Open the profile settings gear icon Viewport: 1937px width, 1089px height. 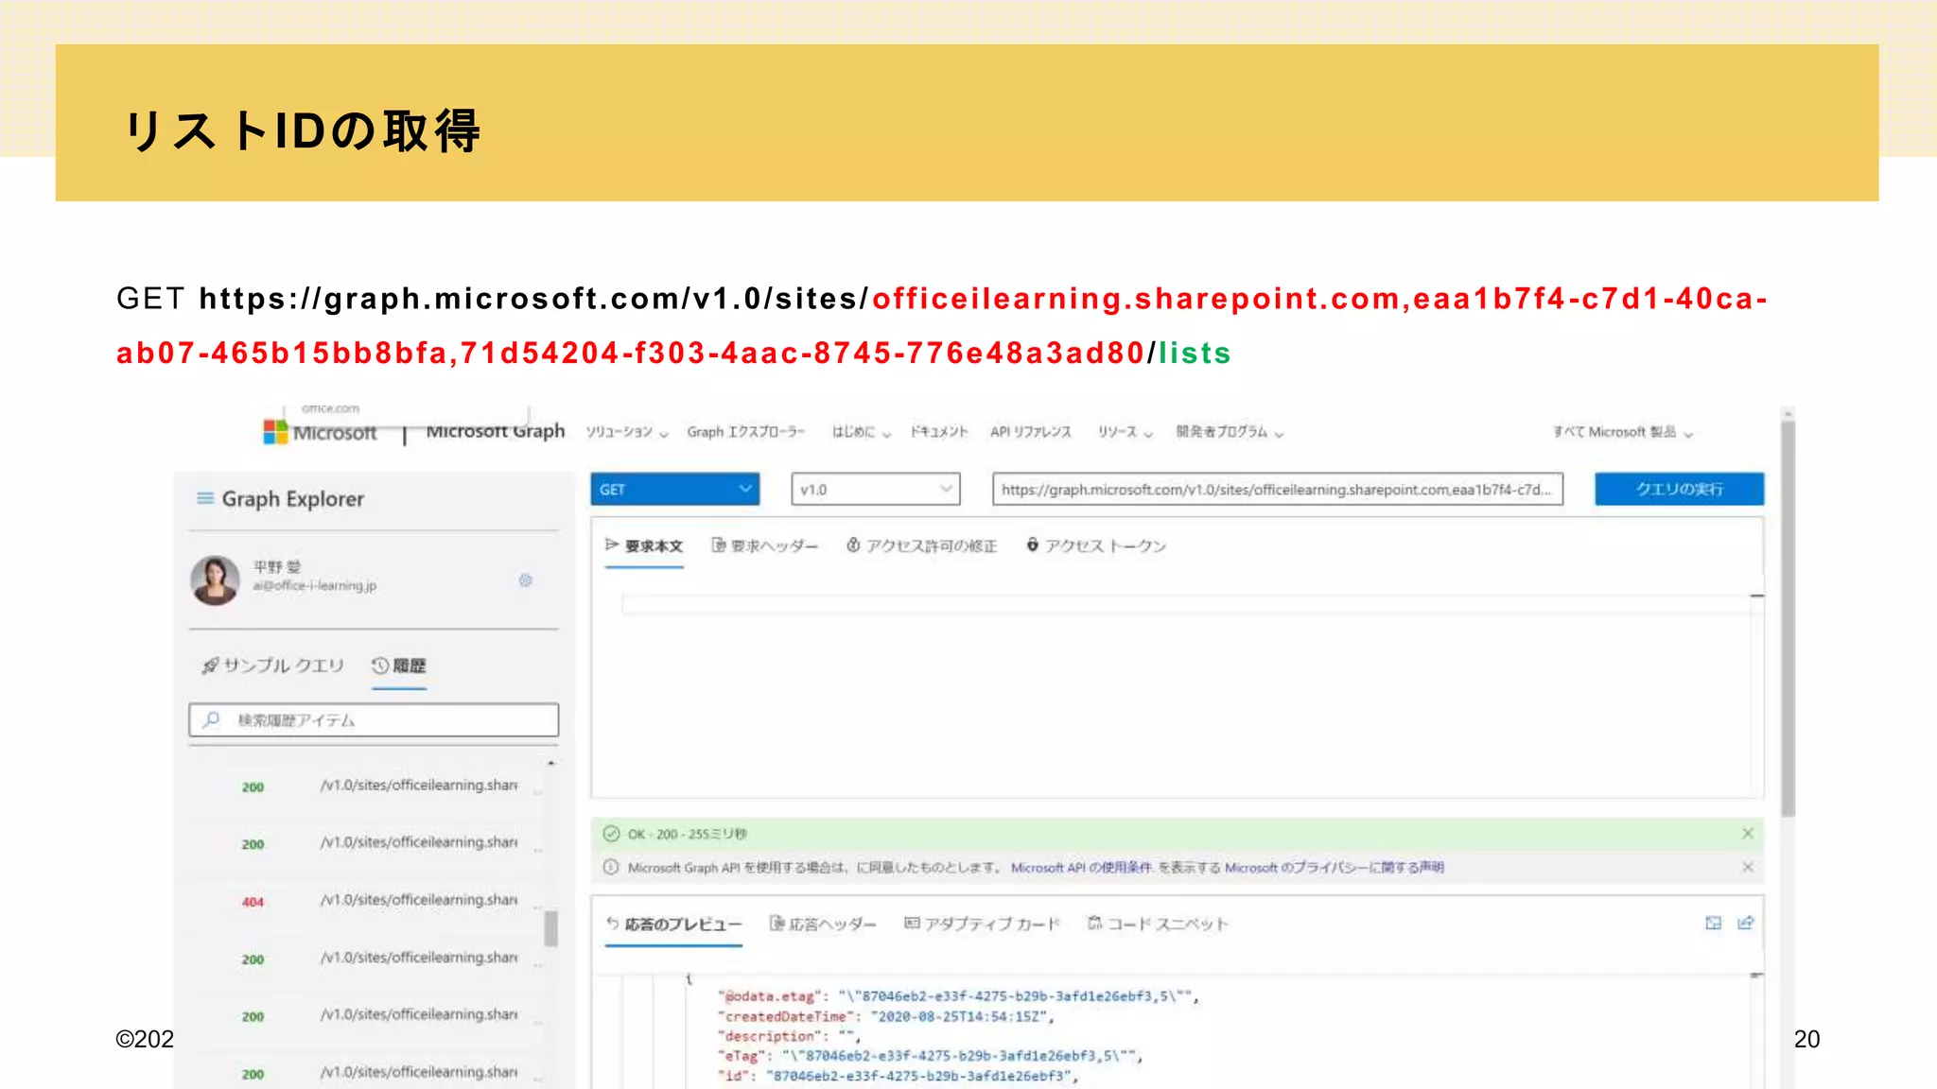[x=526, y=580]
